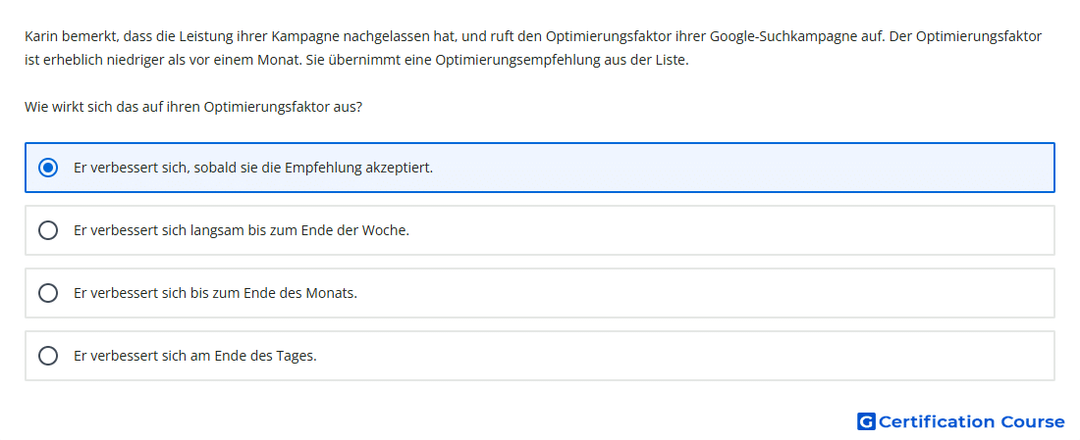Select radio circle for 'Ende der Woche'
This screenshot has width=1080, height=440.
click(x=48, y=230)
